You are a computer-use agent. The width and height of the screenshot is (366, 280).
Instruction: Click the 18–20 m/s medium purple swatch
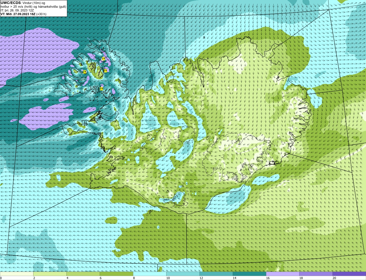[316, 274]
